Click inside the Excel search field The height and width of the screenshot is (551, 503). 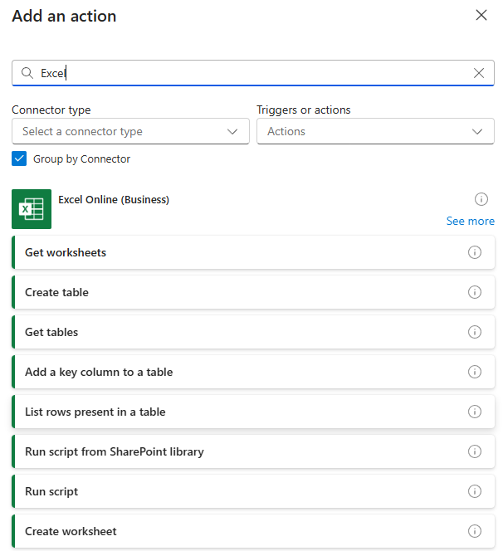pyautogui.click(x=249, y=73)
